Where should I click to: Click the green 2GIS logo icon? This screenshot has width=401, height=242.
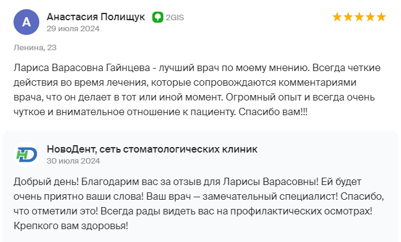158,17
